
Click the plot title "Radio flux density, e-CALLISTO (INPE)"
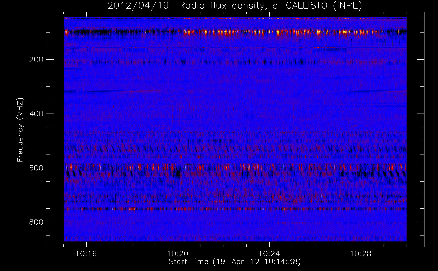tap(270, 5)
